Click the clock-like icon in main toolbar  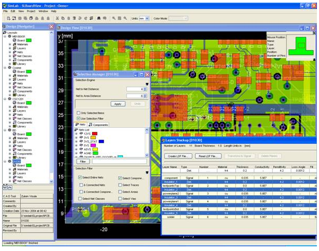coord(31,18)
